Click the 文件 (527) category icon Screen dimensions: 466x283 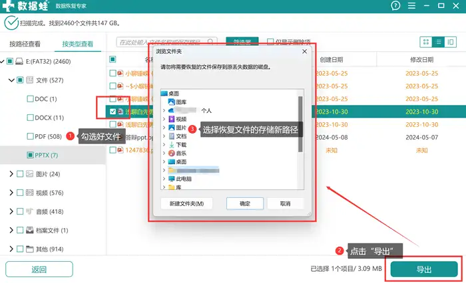(x=29, y=80)
